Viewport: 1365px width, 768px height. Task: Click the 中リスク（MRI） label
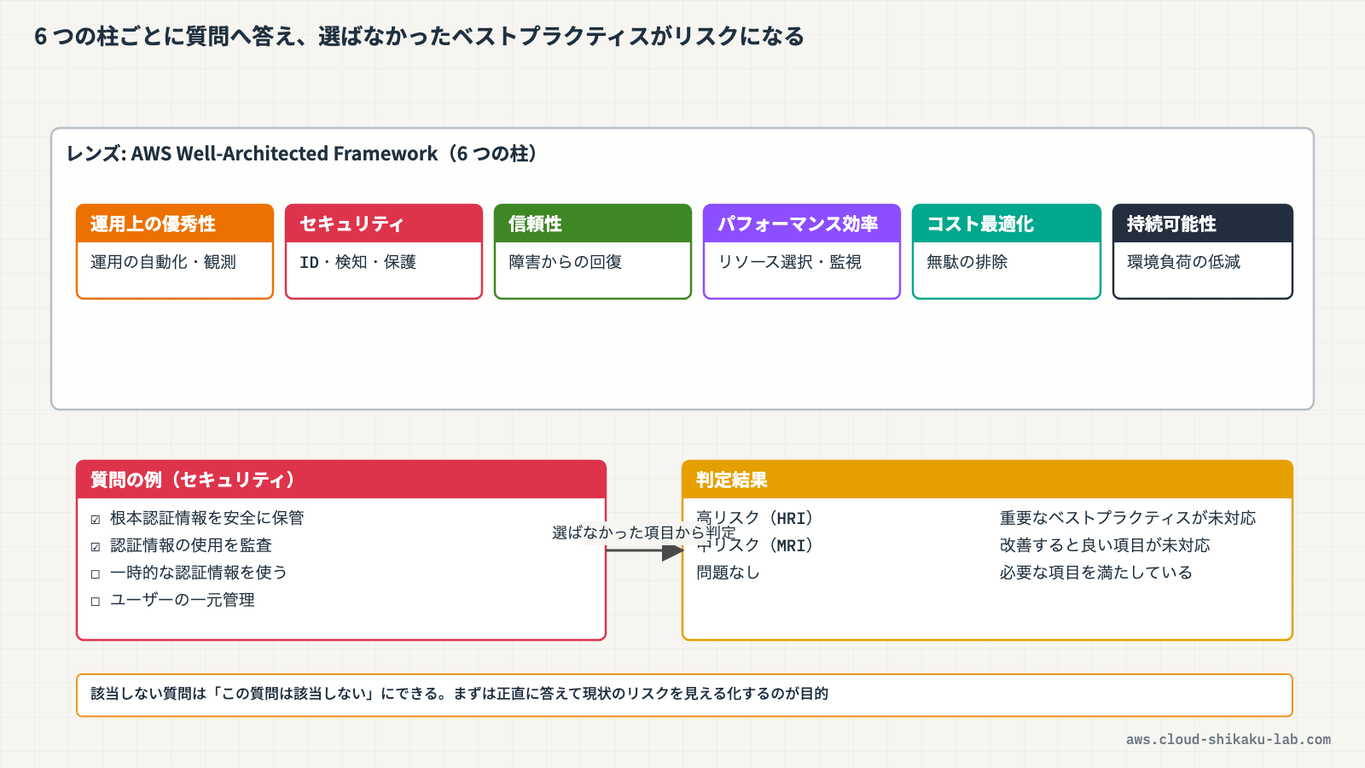coord(755,545)
